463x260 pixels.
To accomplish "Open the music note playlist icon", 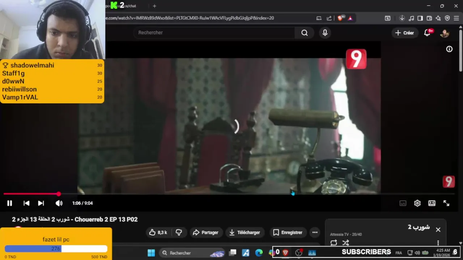I will [411, 18].
